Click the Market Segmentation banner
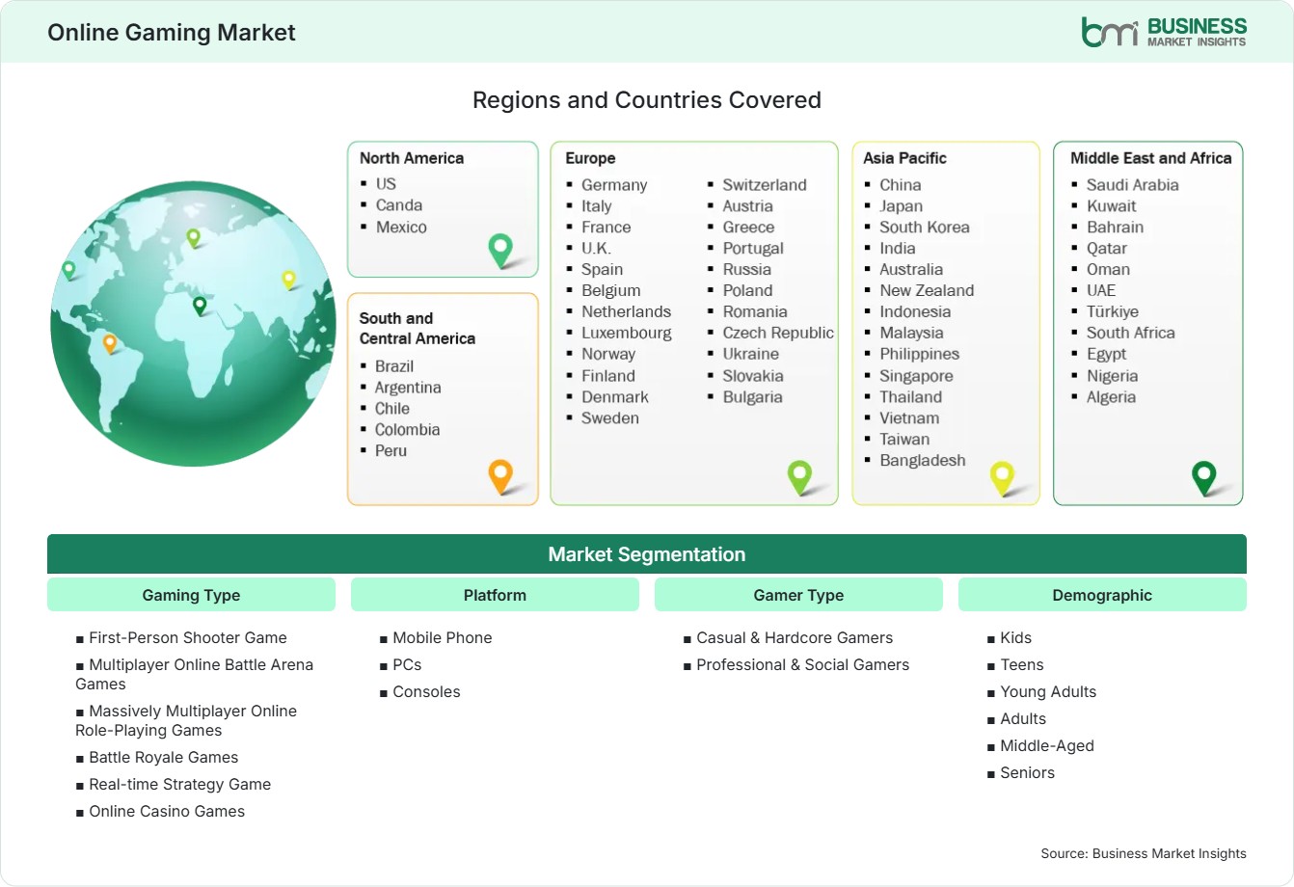 click(x=647, y=554)
